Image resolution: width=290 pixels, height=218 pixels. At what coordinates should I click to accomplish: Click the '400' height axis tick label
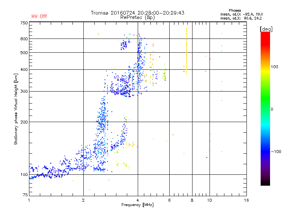(24, 70)
